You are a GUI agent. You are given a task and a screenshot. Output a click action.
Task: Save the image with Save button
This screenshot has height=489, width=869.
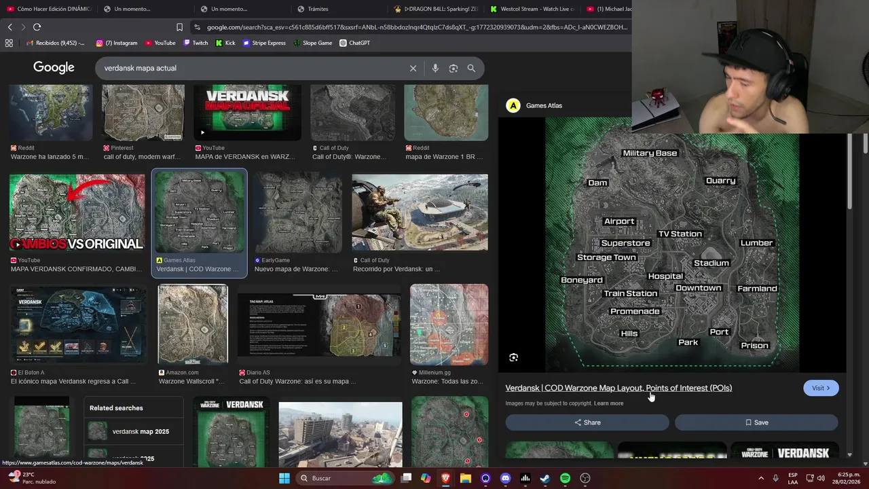pyautogui.click(x=756, y=422)
